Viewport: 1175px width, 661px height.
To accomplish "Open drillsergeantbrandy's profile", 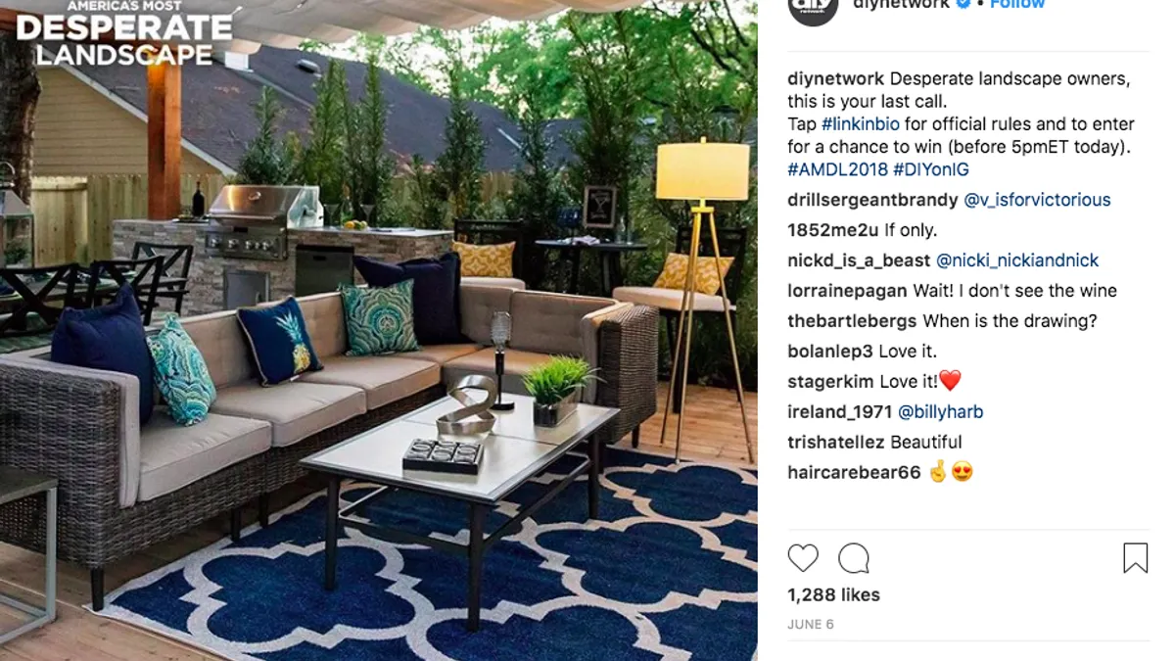I will coord(872,200).
